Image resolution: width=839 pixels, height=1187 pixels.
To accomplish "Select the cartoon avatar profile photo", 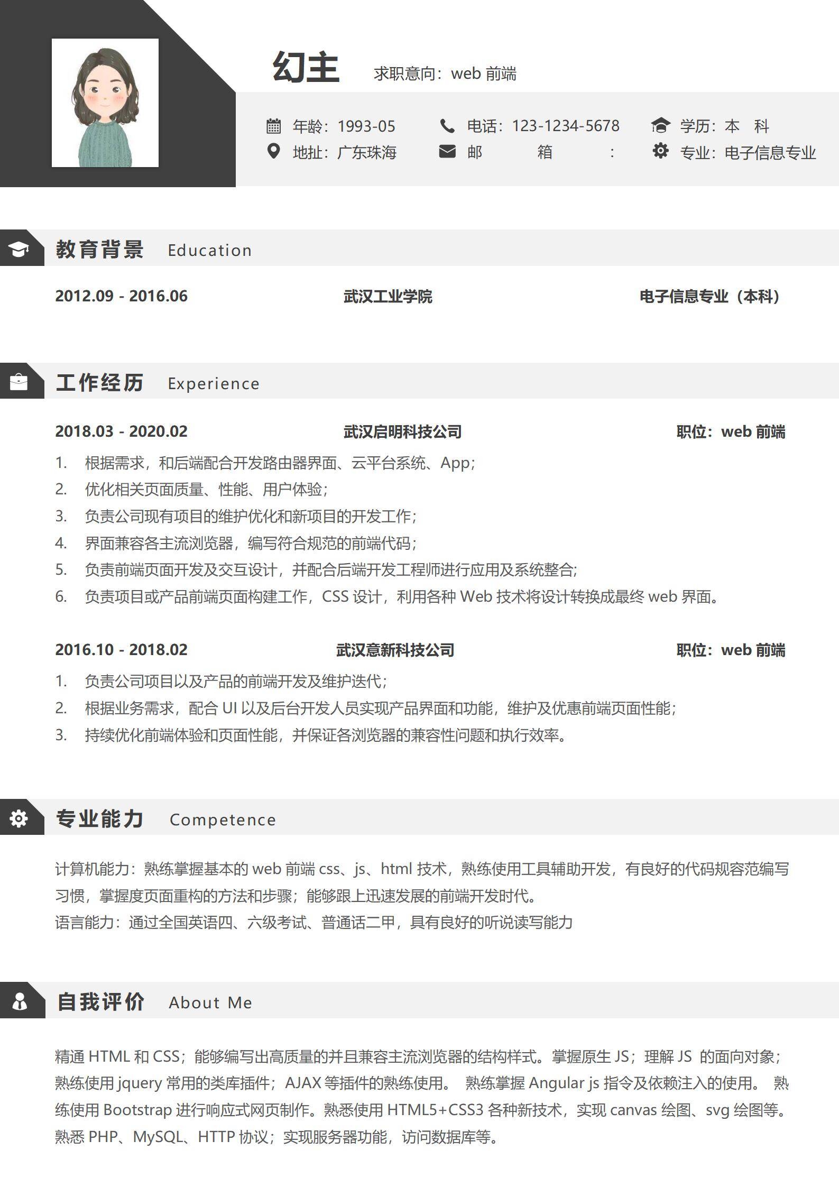I will pyautogui.click(x=105, y=103).
